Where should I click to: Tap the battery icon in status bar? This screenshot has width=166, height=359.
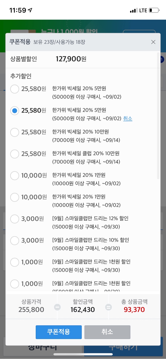point(154,10)
